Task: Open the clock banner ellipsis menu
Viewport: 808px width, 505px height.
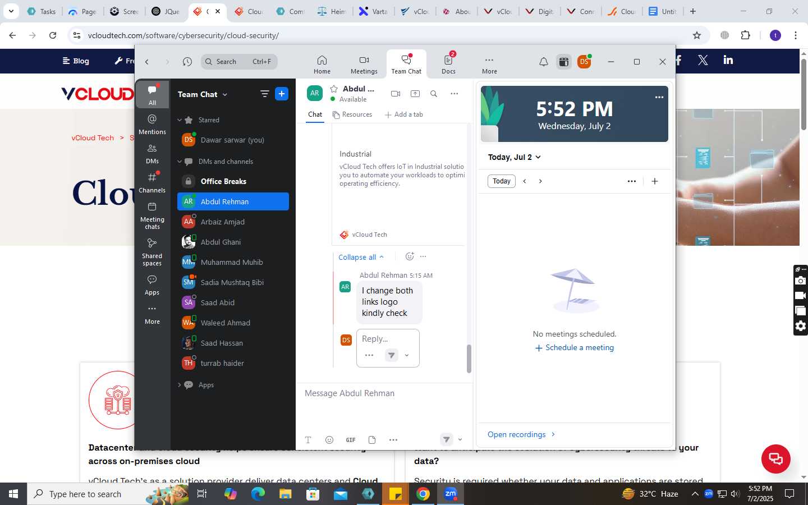Action: 659,97
